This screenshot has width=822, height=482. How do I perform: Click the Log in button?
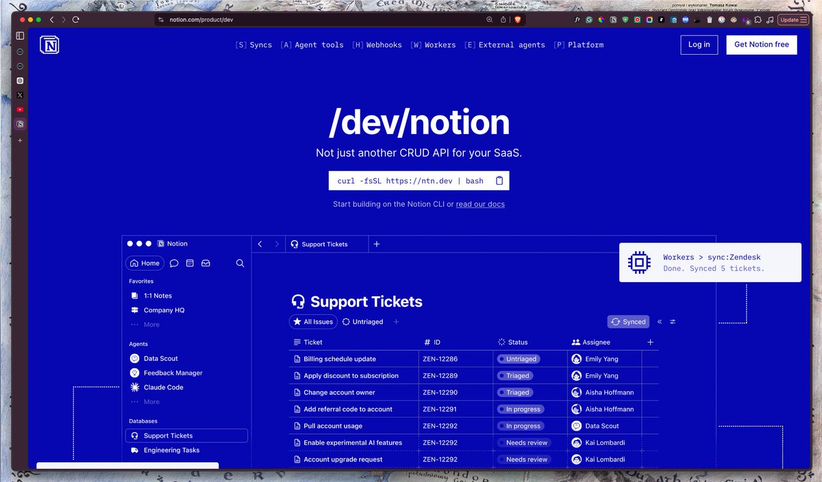coord(699,45)
